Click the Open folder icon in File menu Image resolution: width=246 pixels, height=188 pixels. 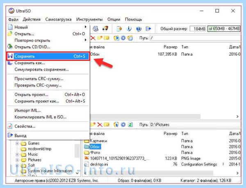click(x=10, y=34)
